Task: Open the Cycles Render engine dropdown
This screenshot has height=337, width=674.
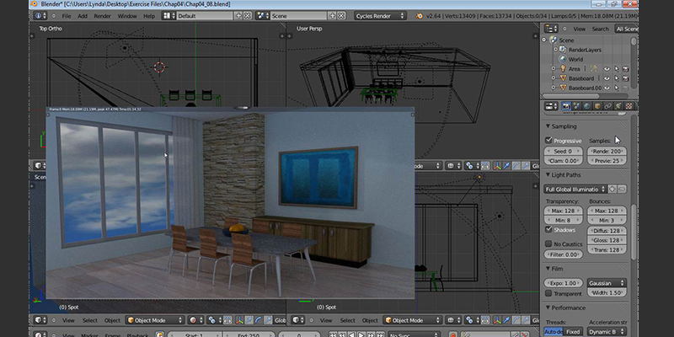Action: [380, 16]
